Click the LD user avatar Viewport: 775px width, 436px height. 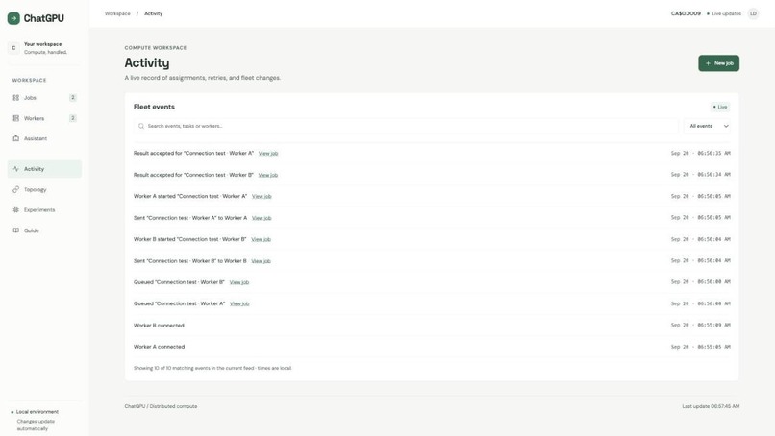(x=753, y=13)
